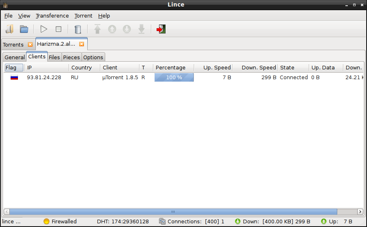This screenshot has width=367, height=227.
Task: Select the Clients sub-tab
Action: click(37, 57)
